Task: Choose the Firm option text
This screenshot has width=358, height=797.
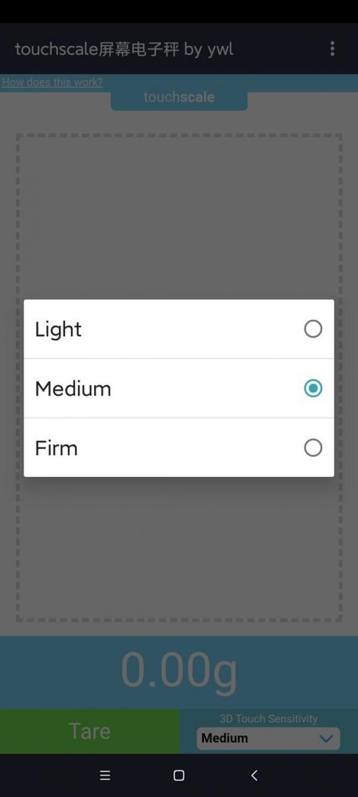Action: (x=56, y=448)
